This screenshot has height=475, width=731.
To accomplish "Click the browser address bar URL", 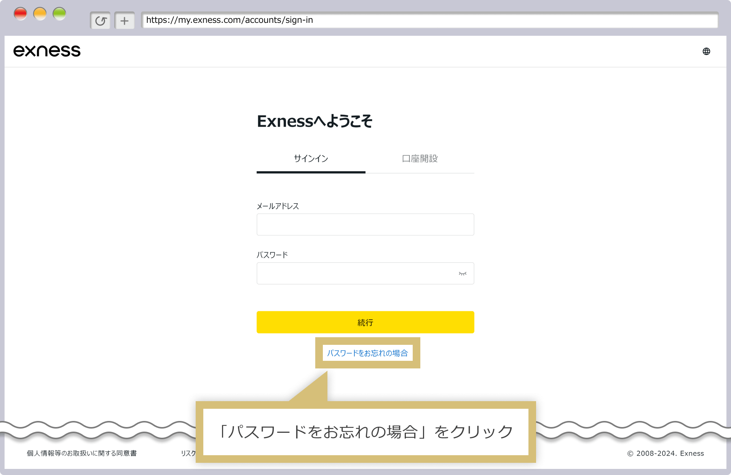I will pyautogui.click(x=429, y=20).
